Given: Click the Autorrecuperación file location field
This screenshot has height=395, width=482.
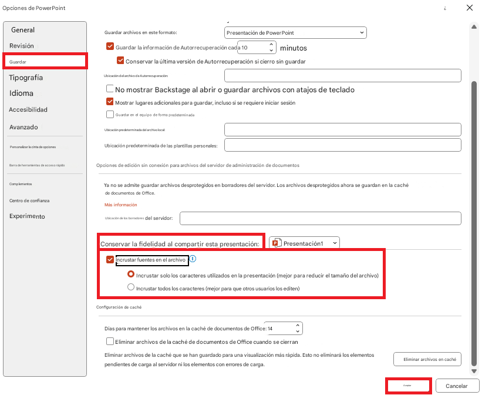Looking at the screenshot, I should (343, 75).
